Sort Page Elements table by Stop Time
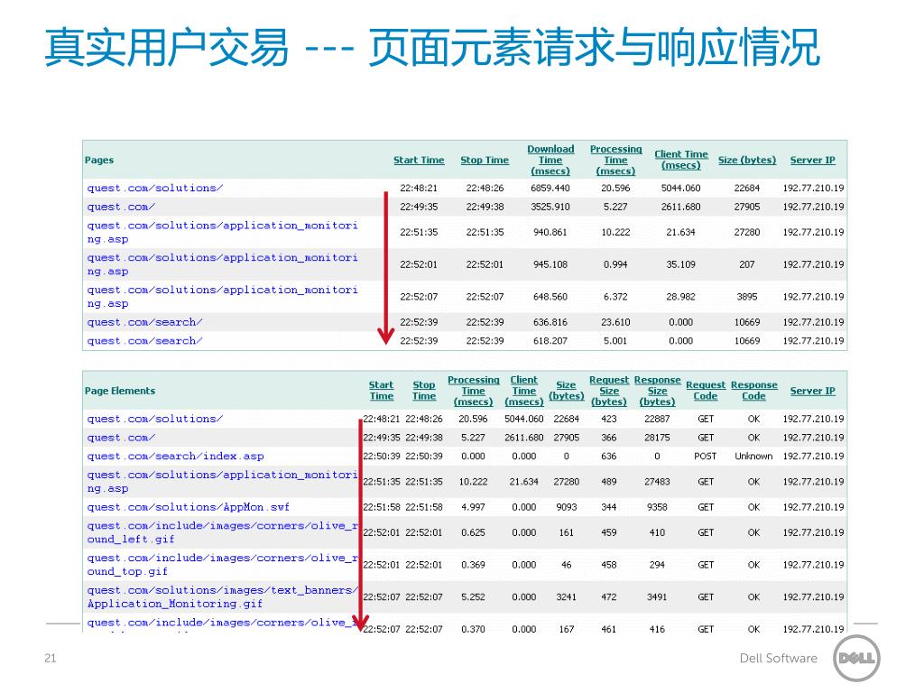Viewport: 924px width, 693px height. click(x=424, y=390)
